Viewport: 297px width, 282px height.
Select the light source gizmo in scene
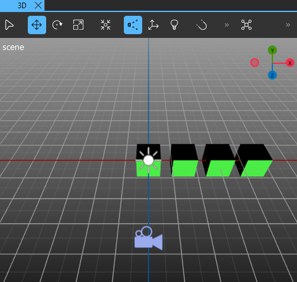coord(148,160)
